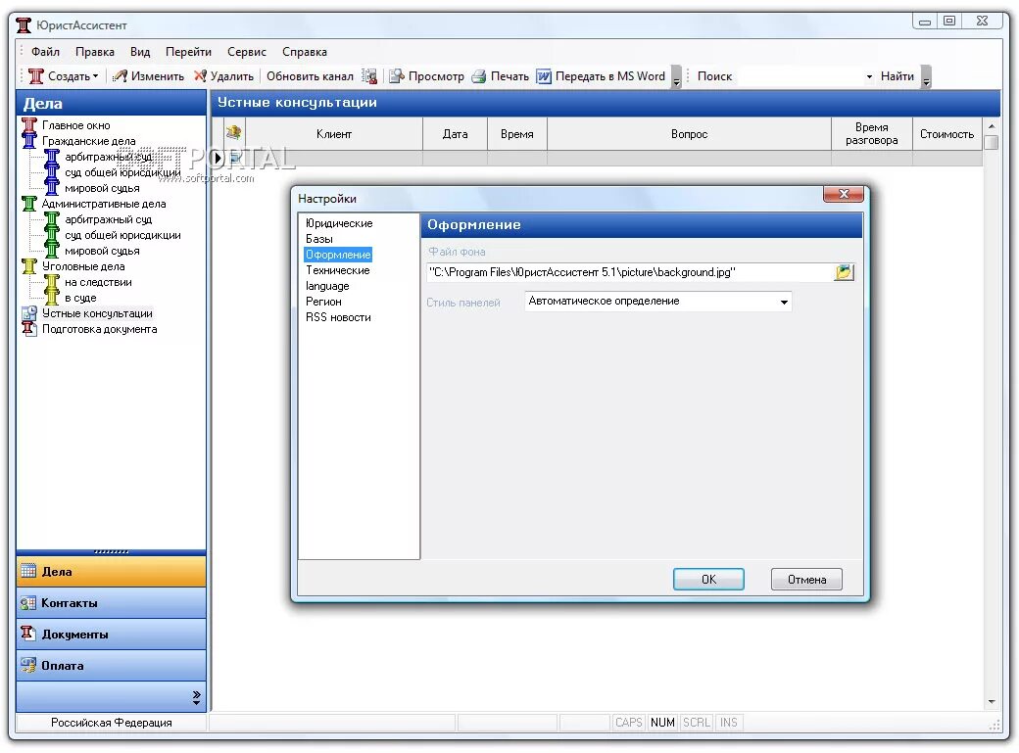Screen dimensions: 1019x753
Task: Click the table scrollbar down arrow
Action: [x=991, y=702]
